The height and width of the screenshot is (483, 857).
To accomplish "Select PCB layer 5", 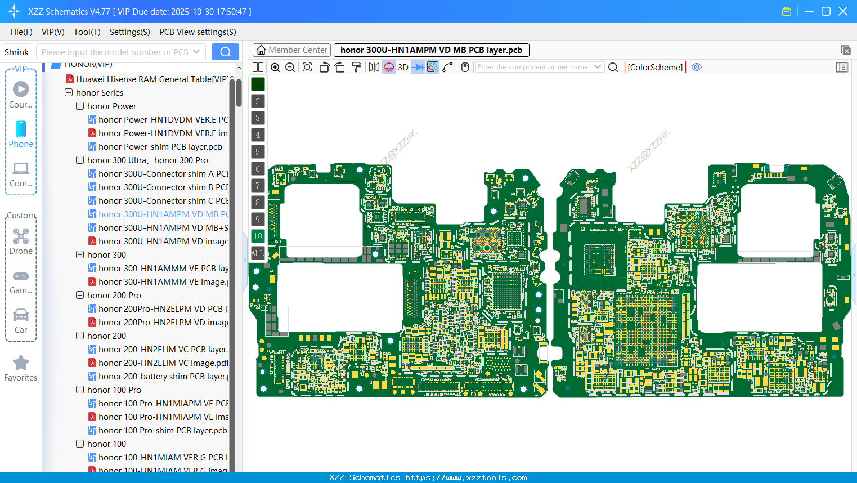I will pos(258,152).
